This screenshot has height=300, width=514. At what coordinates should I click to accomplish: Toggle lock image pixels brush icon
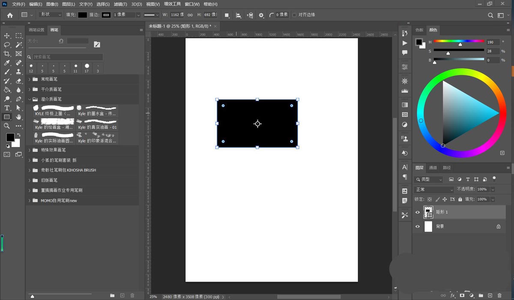437,199
